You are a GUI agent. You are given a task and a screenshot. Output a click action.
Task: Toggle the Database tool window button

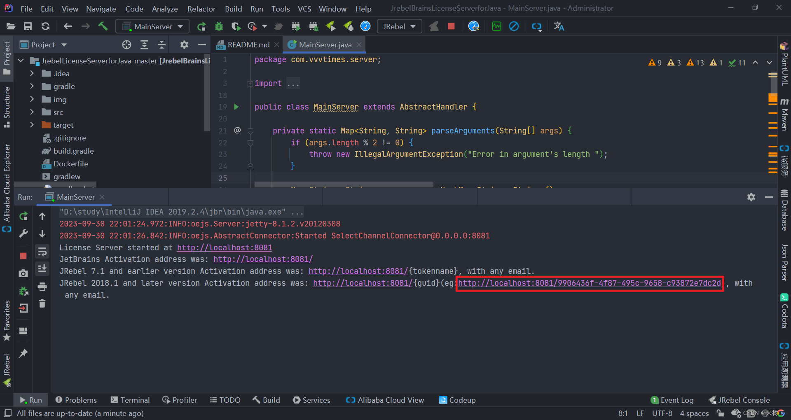784,210
